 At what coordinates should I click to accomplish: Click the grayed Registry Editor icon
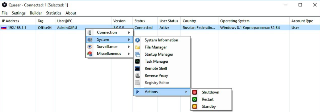(x=138, y=83)
